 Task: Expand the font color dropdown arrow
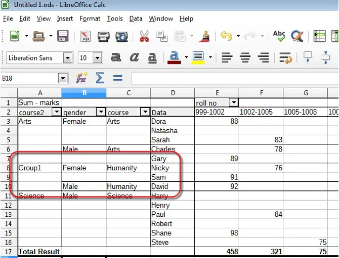[x=186, y=57]
